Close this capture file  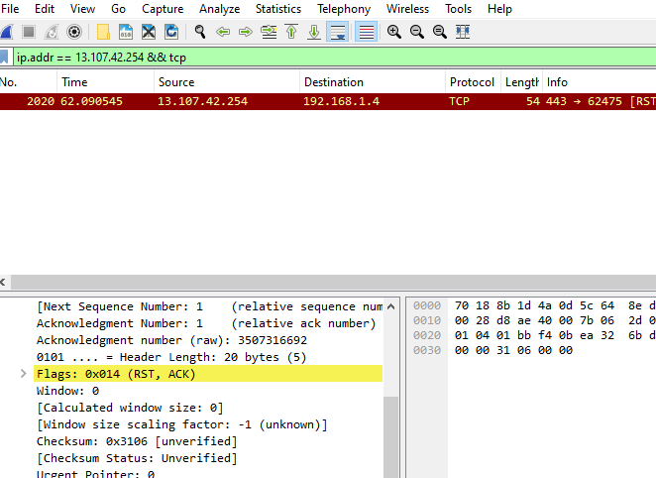(149, 32)
